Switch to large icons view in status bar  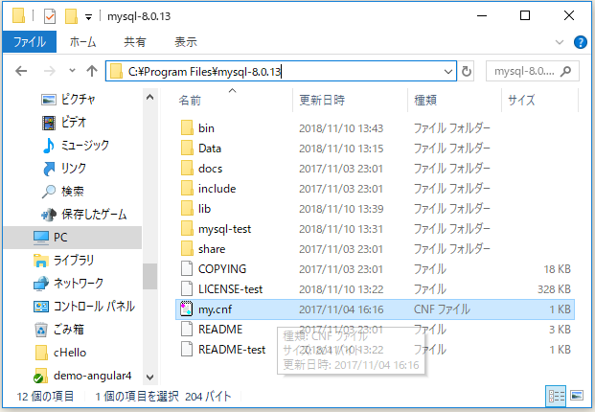click(x=577, y=396)
